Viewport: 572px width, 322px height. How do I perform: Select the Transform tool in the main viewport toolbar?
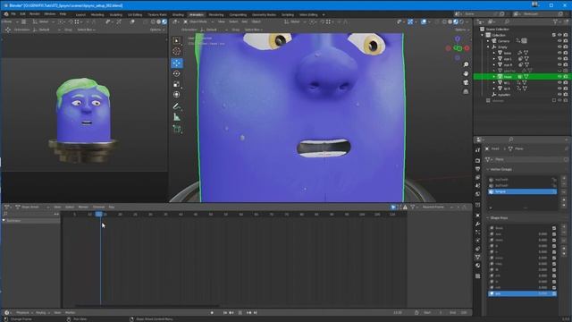point(177,95)
